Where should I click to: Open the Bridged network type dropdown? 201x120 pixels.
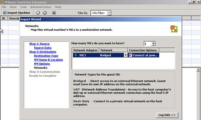tap(126, 55)
